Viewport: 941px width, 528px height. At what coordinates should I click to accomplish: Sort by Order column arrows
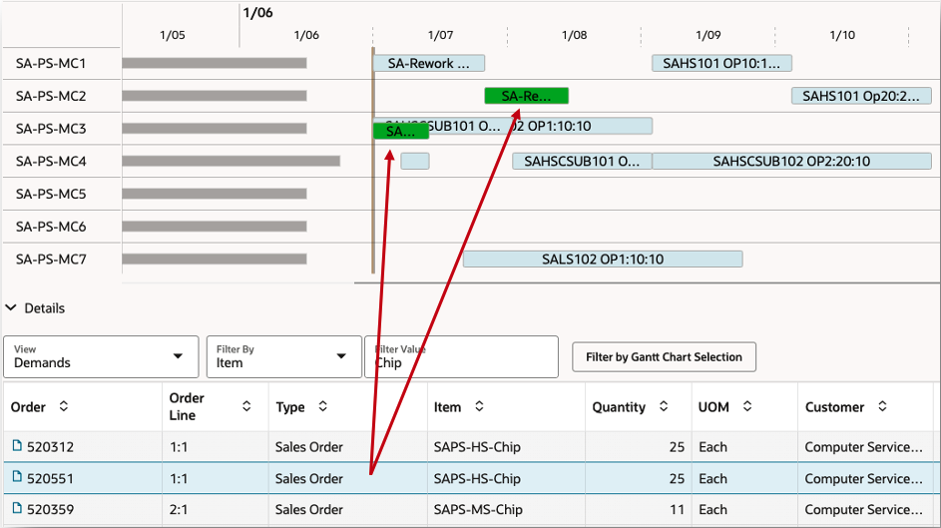click(x=64, y=406)
